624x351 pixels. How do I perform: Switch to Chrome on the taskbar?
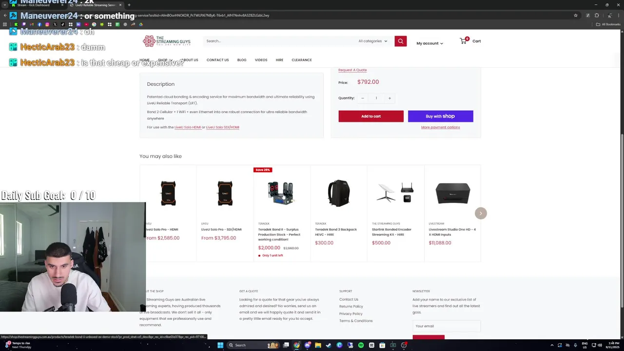[296, 345]
